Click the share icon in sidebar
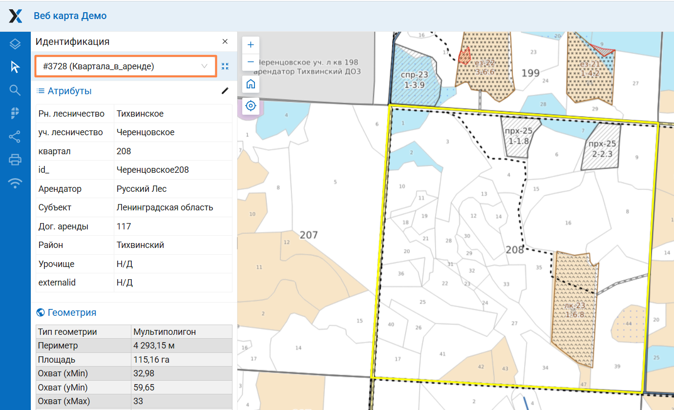 (15, 137)
